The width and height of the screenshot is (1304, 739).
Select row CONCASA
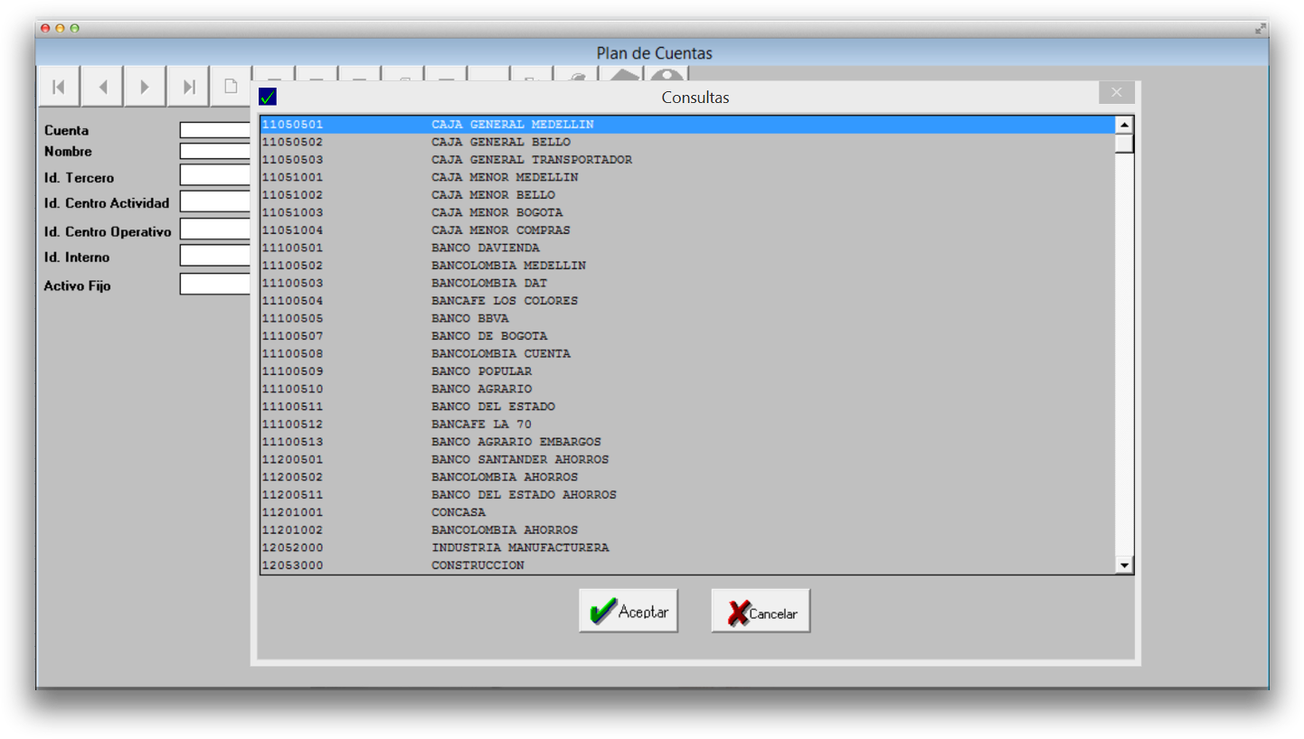pos(687,512)
